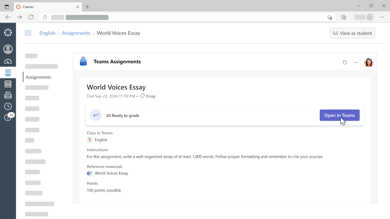Click browser forward arrow
This screenshot has width=390, height=219.
click(20, 17)
